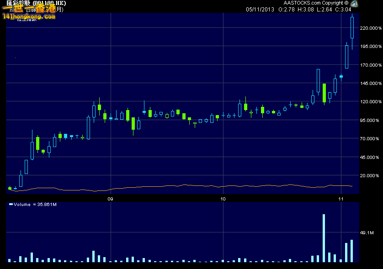
Task: Click the 170.000% axis label
Action: [x=371, y=65]
